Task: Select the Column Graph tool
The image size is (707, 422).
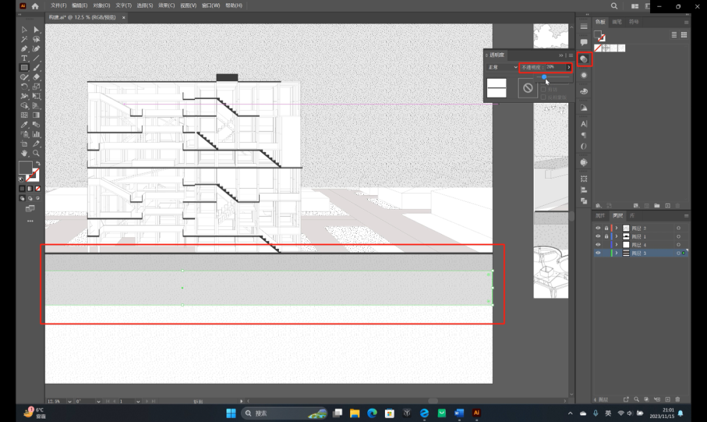Action: (37, 134)
